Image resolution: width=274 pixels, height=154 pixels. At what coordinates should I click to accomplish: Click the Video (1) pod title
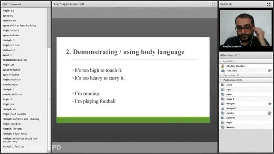pyautogui.click(x=226, y=4)
